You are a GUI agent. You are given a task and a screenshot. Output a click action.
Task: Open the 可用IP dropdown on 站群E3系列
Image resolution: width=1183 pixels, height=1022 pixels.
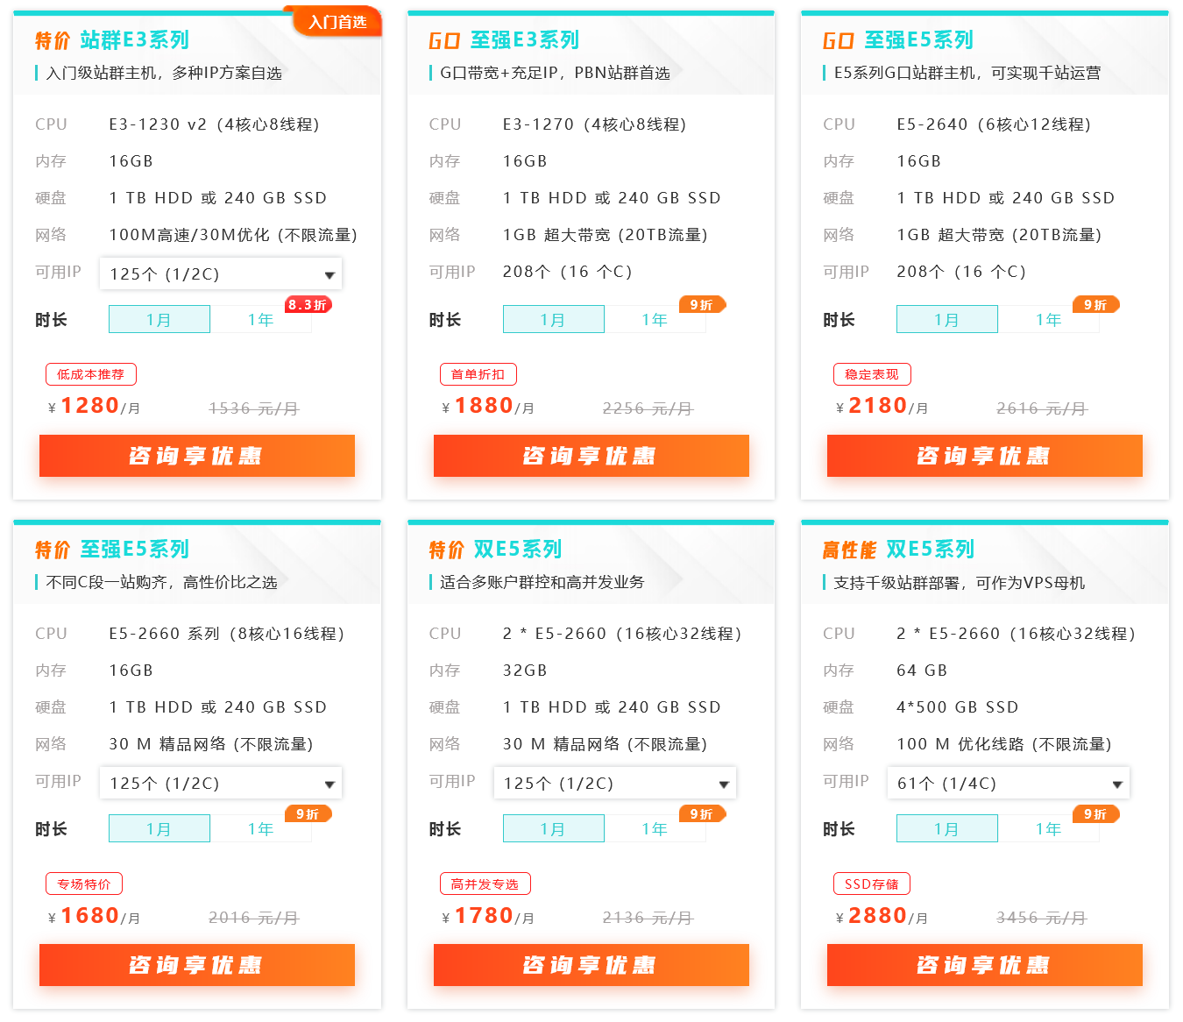pyautogui.click(x=221, y=273)
